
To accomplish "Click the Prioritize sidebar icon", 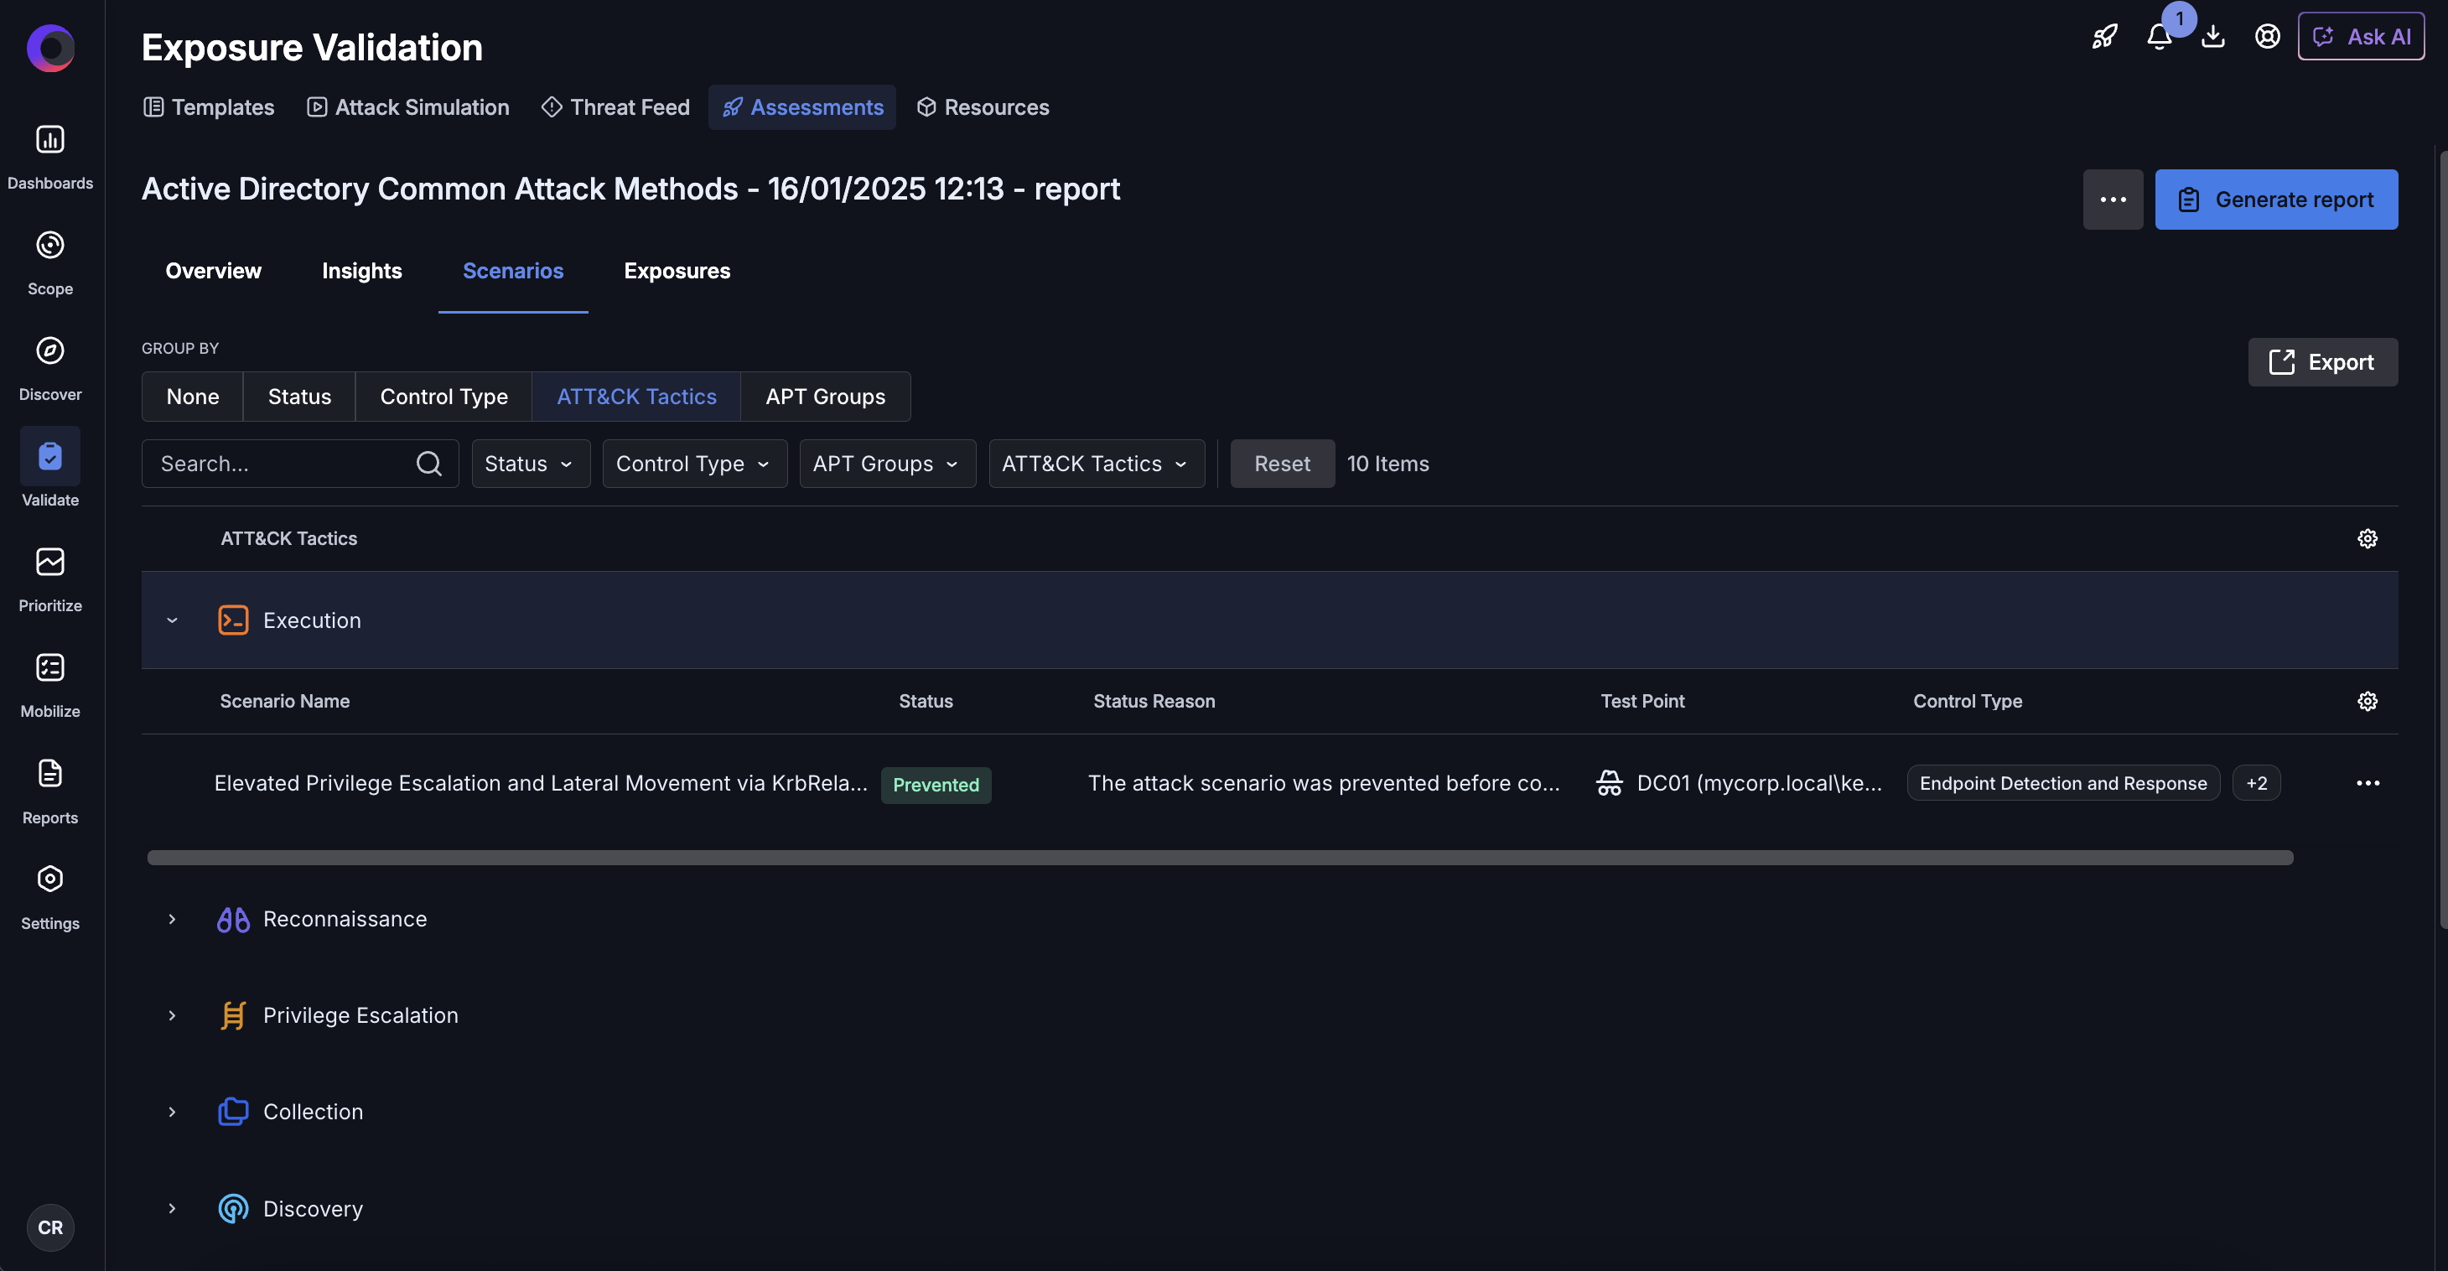I will pyautogui.click(x=49, y=562).
